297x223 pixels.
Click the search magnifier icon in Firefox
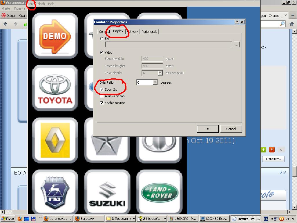[x=282, y=24]
